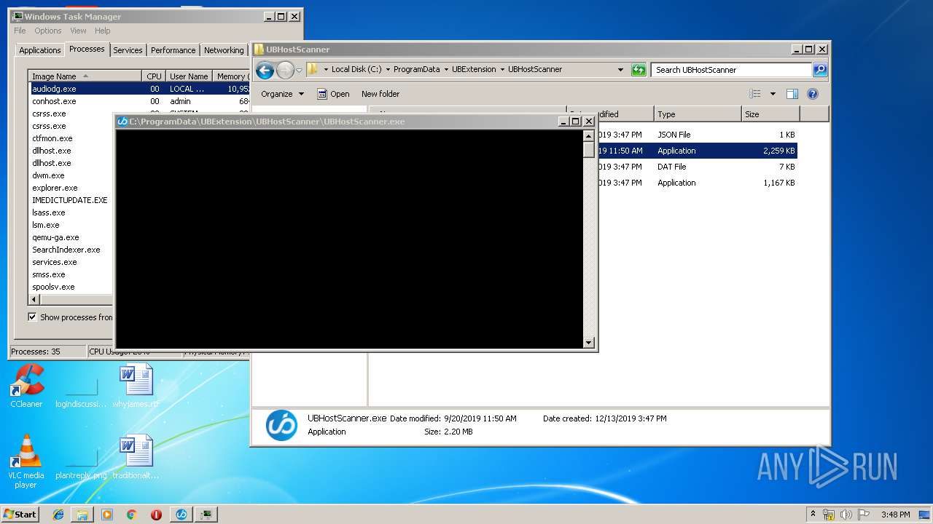Click the UBExtension breadcrumb segment
The image size is (933, 524).
pyautogui.click(x=474, y=70)
